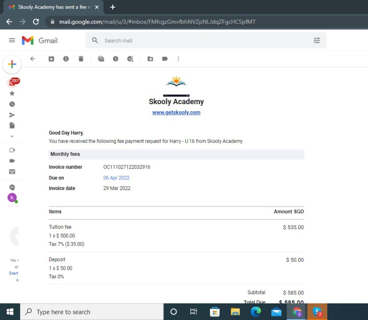Screen dimensions: 368x320
Task: Add email to Tasks
Action: tap(130, 59)
